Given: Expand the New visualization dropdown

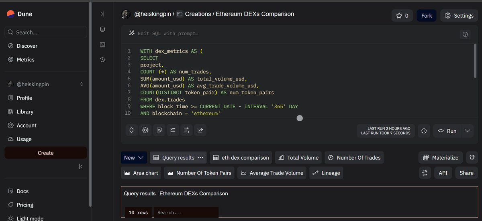Looking at the screenshot, I should coord(134,158).
